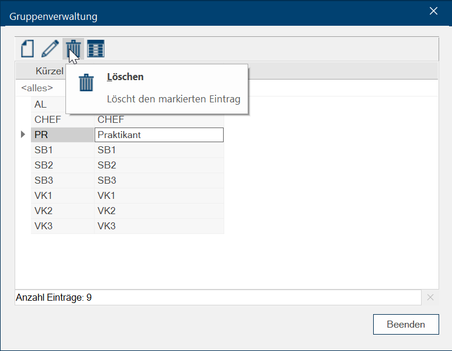Choose the SB3 entry in list
Image resolution: width=452 pixels, height=351 pixels.
62,180
